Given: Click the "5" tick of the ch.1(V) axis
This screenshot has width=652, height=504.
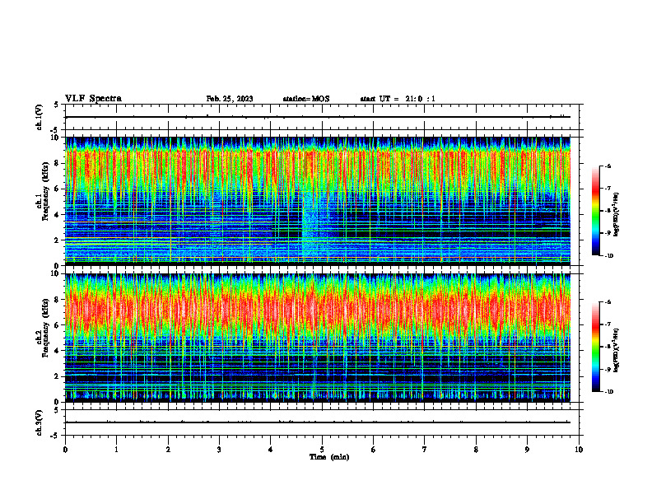Looking at the screenshot, I should (x=58, y=105).
